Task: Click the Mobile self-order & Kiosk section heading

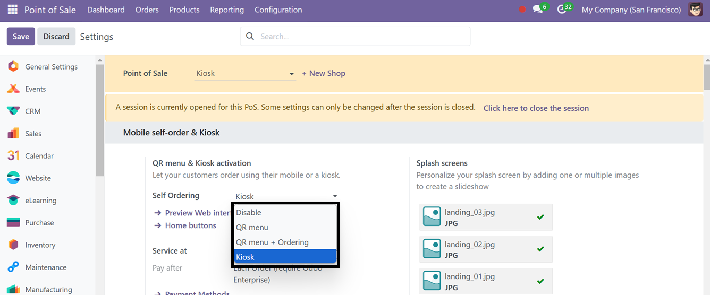Action: 171,133
